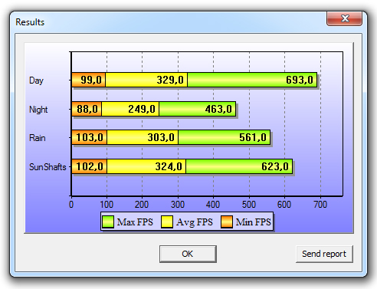This screenshot has height=289, width=377.
Task: Select the Night average FPS bar 249,0
Action: pos(130,109)
